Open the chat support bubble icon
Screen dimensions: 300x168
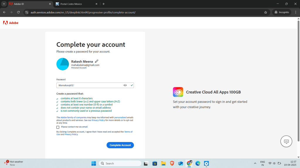(286, 141)
